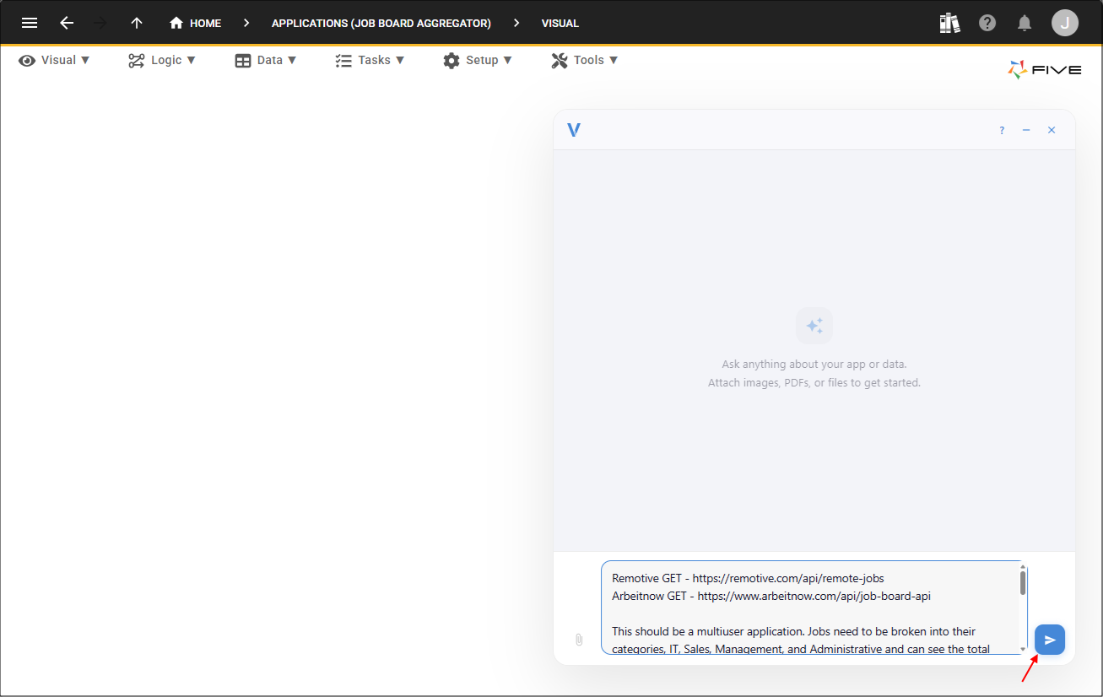The image size is (1103, 697).
Task: Click the forward arrow in header
Action: [x=100, y=23]
